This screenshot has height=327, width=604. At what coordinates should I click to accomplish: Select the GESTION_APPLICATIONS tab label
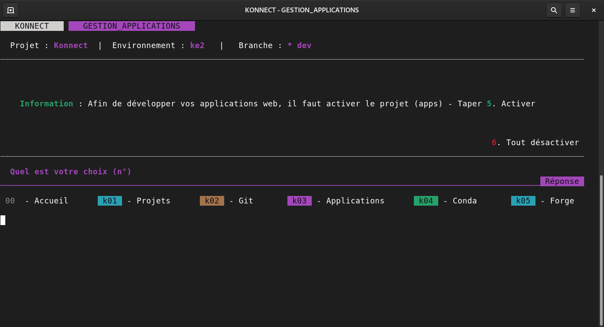pos(131,26)
